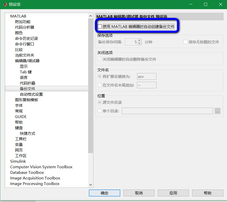Select the MATLAB root tree node

pyautogui.click(x=18, y=16)
